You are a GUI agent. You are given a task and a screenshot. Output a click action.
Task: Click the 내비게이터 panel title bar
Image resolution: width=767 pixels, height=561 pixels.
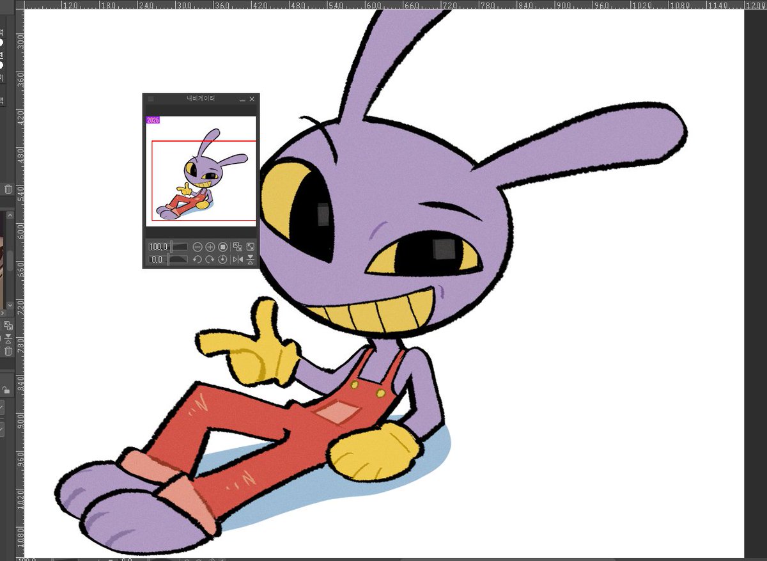coord(201,99)
